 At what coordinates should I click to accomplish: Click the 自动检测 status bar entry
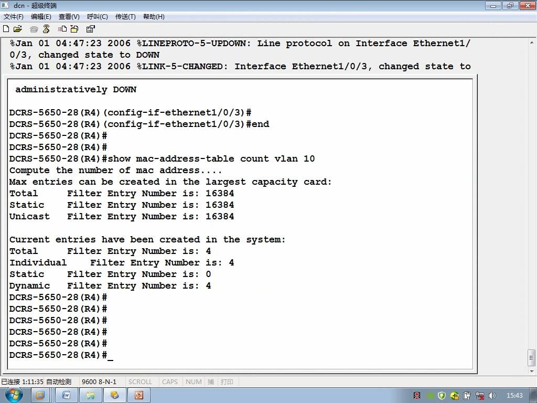pyautogui.click(x=59, y=382)
